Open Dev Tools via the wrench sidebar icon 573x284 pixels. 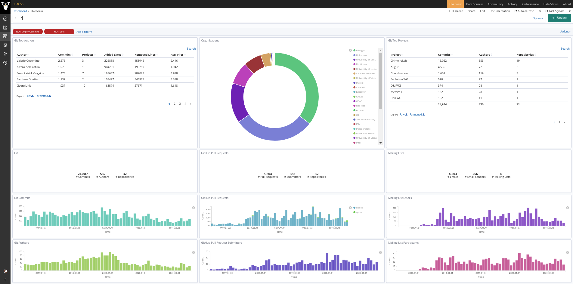click(5, 54)
